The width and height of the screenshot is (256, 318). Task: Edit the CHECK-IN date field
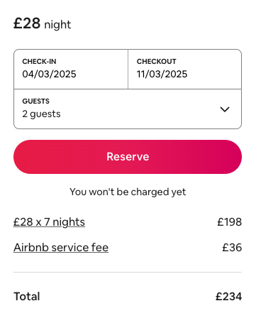71,70
